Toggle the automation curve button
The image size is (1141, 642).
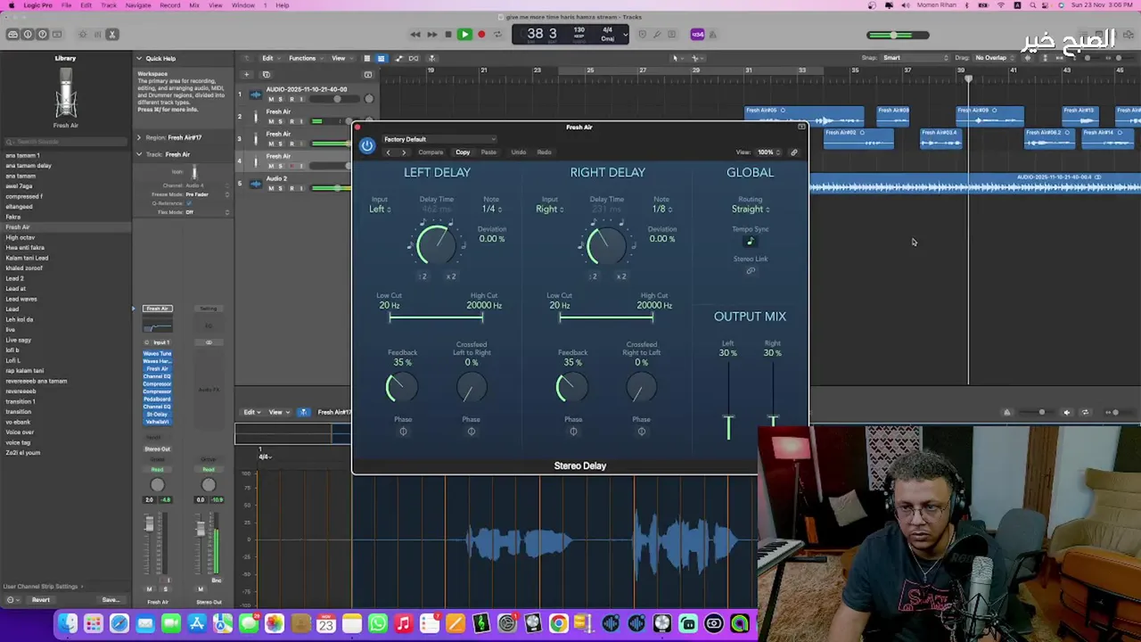click(x=398, y=58)
